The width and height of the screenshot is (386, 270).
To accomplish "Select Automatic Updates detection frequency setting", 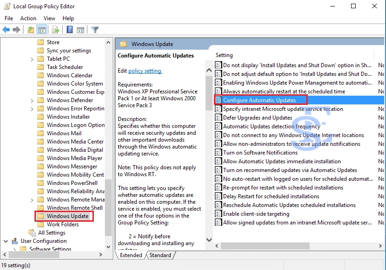I will 271,126.
